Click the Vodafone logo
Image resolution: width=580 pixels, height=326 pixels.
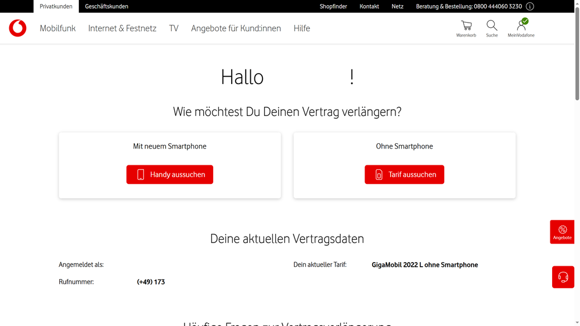[x=18, y=28]
